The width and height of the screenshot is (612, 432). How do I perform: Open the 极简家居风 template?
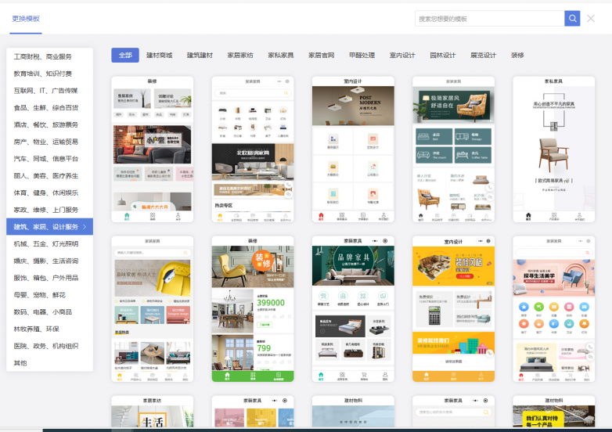click(454, 149)
